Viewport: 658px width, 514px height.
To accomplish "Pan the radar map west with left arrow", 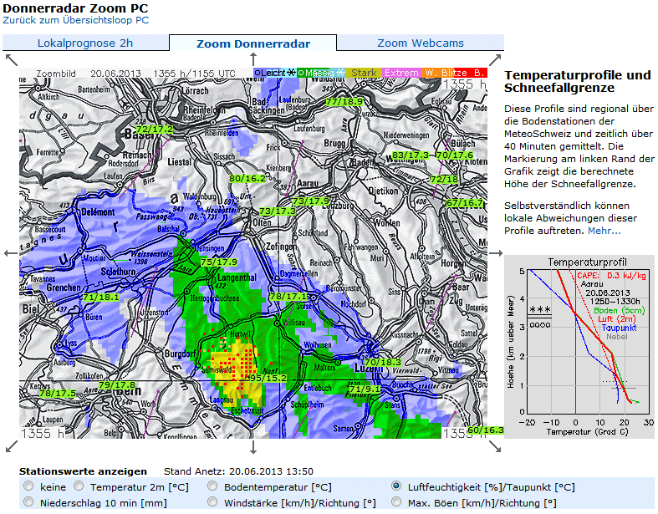I will click(11, 253).
